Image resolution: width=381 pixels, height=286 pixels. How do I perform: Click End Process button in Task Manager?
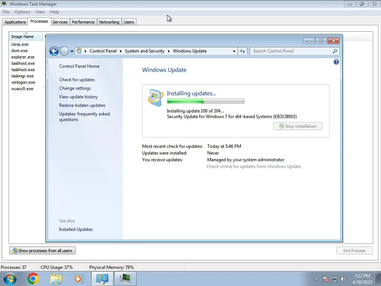coord(355,251)
